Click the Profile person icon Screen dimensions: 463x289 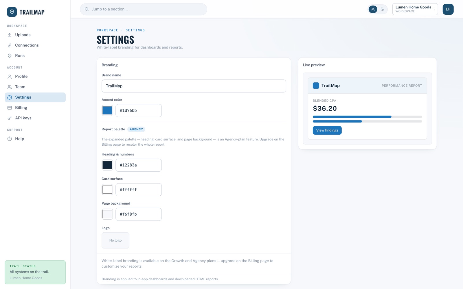click(x=10, y=77)
